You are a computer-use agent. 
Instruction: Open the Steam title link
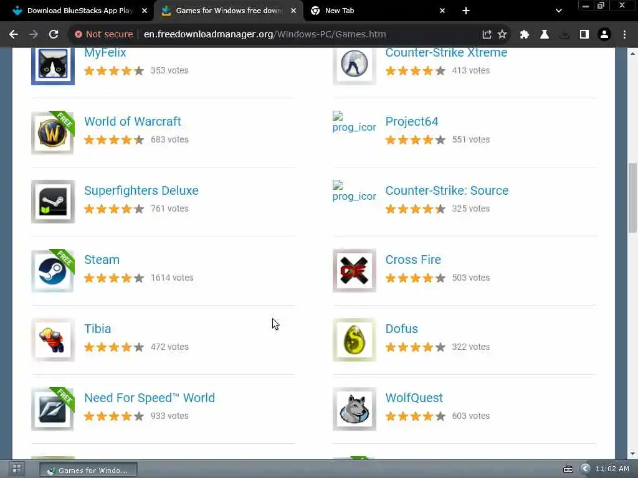coord(102,260)
